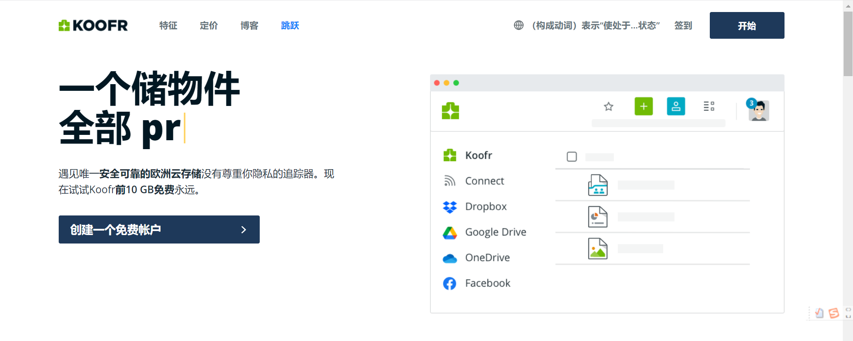Click the Facebook logo icon

[450, 284]
